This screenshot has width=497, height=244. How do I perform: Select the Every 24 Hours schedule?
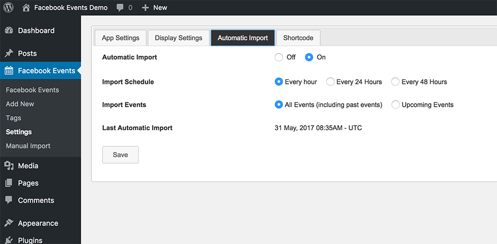pyautogui.click(x=330, y=82)
